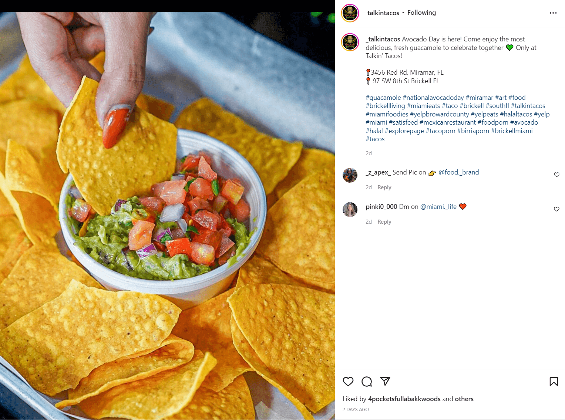Open the comment bubble icon
Image resolution: width=565 pixels, height=420 pixels.
tap(367, 382)
